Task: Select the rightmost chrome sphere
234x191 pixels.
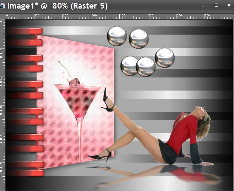Action: [164, 57]
